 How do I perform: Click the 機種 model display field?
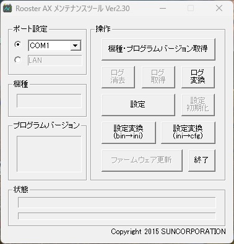click(x=49, y=101)
